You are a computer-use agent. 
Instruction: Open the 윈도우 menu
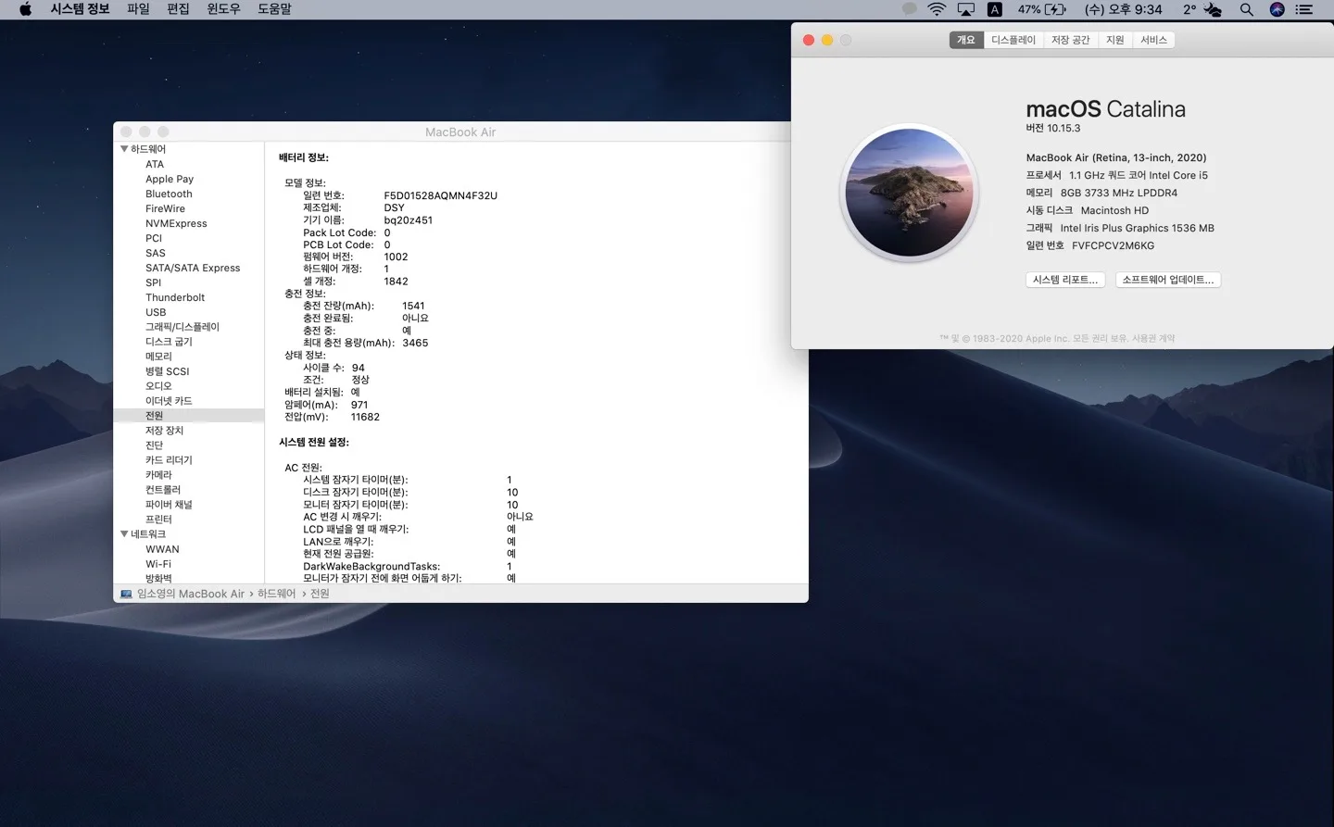(223, 9)
